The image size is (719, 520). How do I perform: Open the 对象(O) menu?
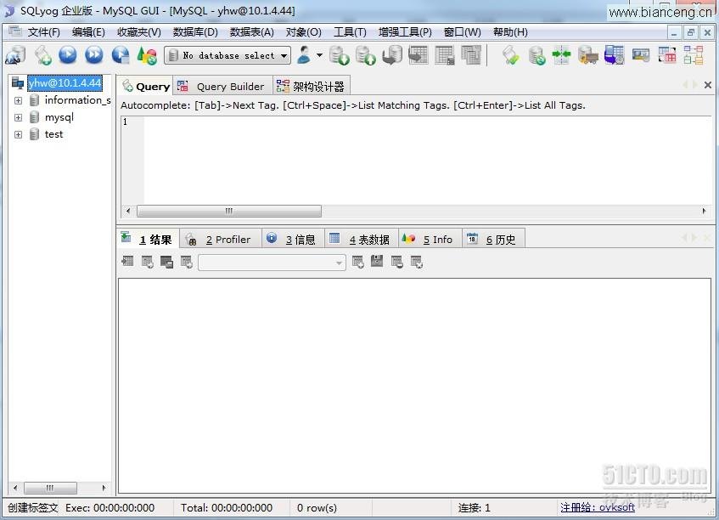point(303,32)
